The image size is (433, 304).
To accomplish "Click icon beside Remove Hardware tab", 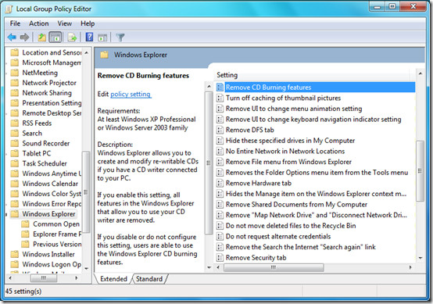I will tap(220, 183).
